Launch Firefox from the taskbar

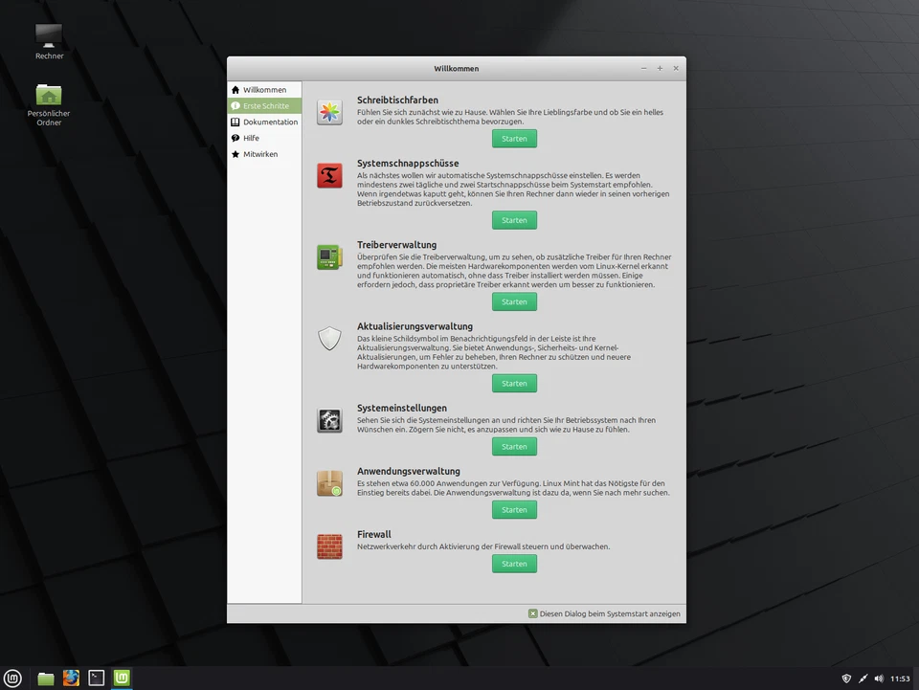[x=71, y=678]
